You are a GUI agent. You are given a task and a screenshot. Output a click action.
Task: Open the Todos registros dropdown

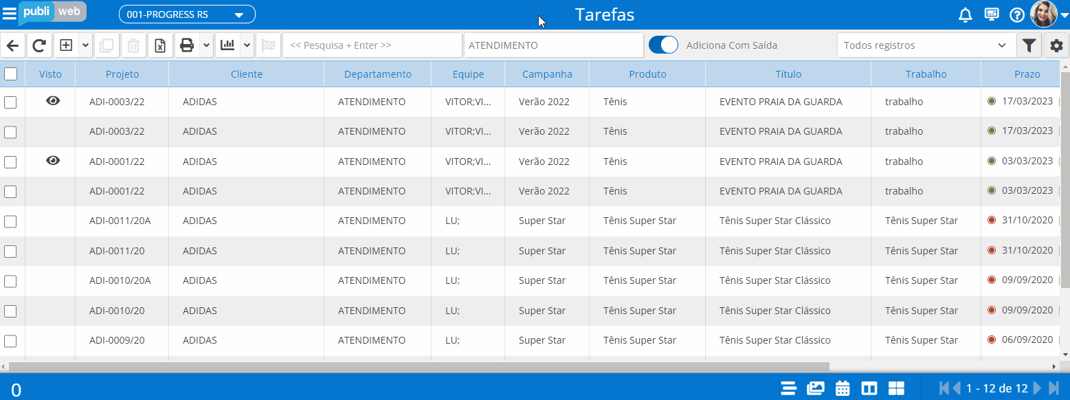pos(926,45)
